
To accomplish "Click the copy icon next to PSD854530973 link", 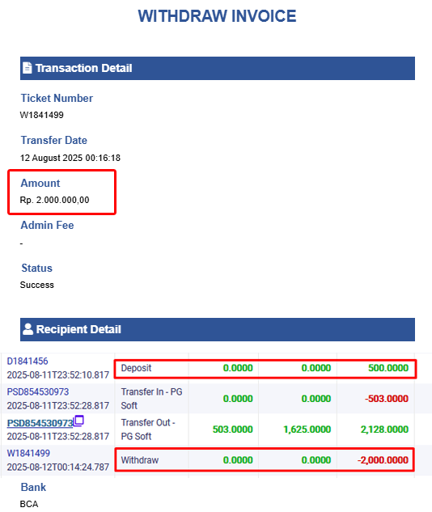I will (x=78, y=421).
